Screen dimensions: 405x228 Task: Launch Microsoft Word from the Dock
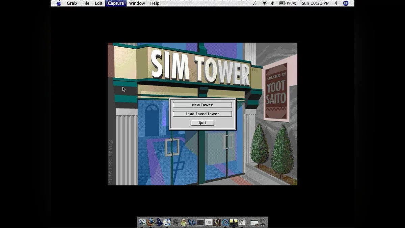click(192, 222)
